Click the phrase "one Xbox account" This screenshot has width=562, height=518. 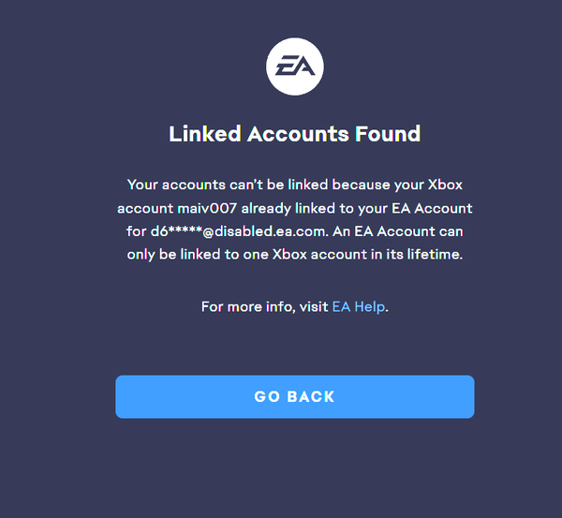(x=305, y=255)
